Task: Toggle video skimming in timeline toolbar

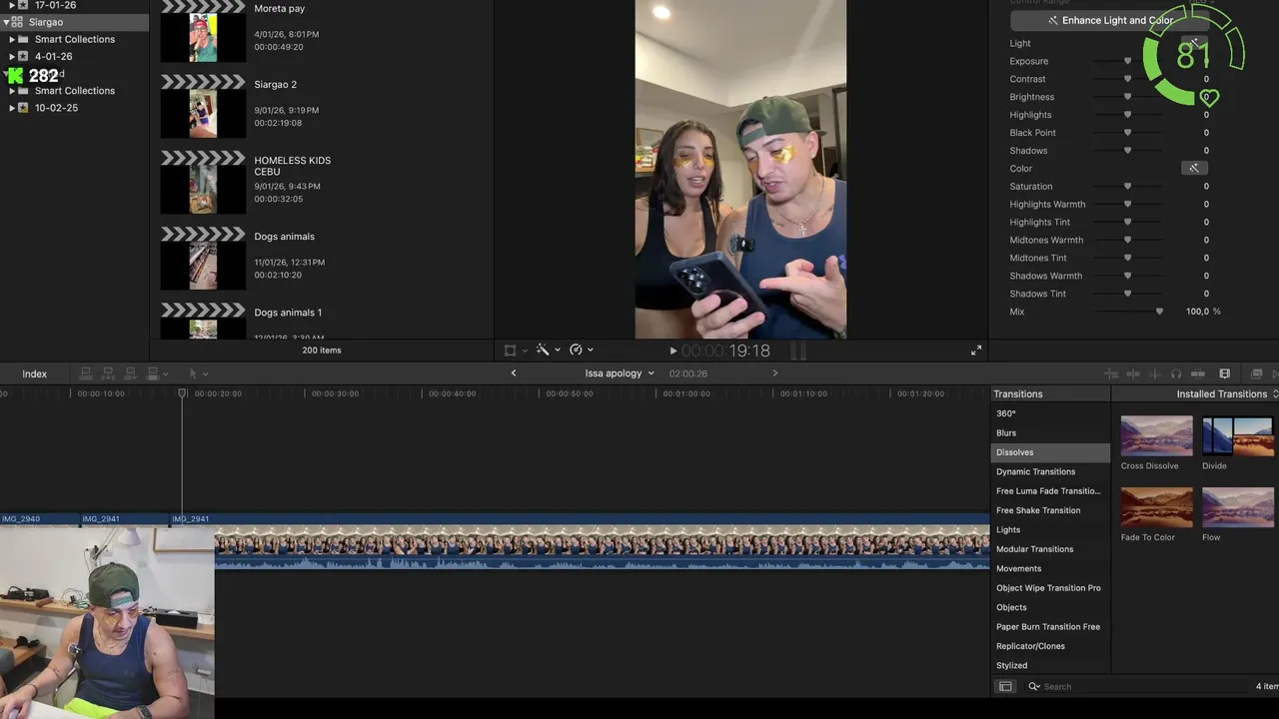Action: [x=1133, y=373]
